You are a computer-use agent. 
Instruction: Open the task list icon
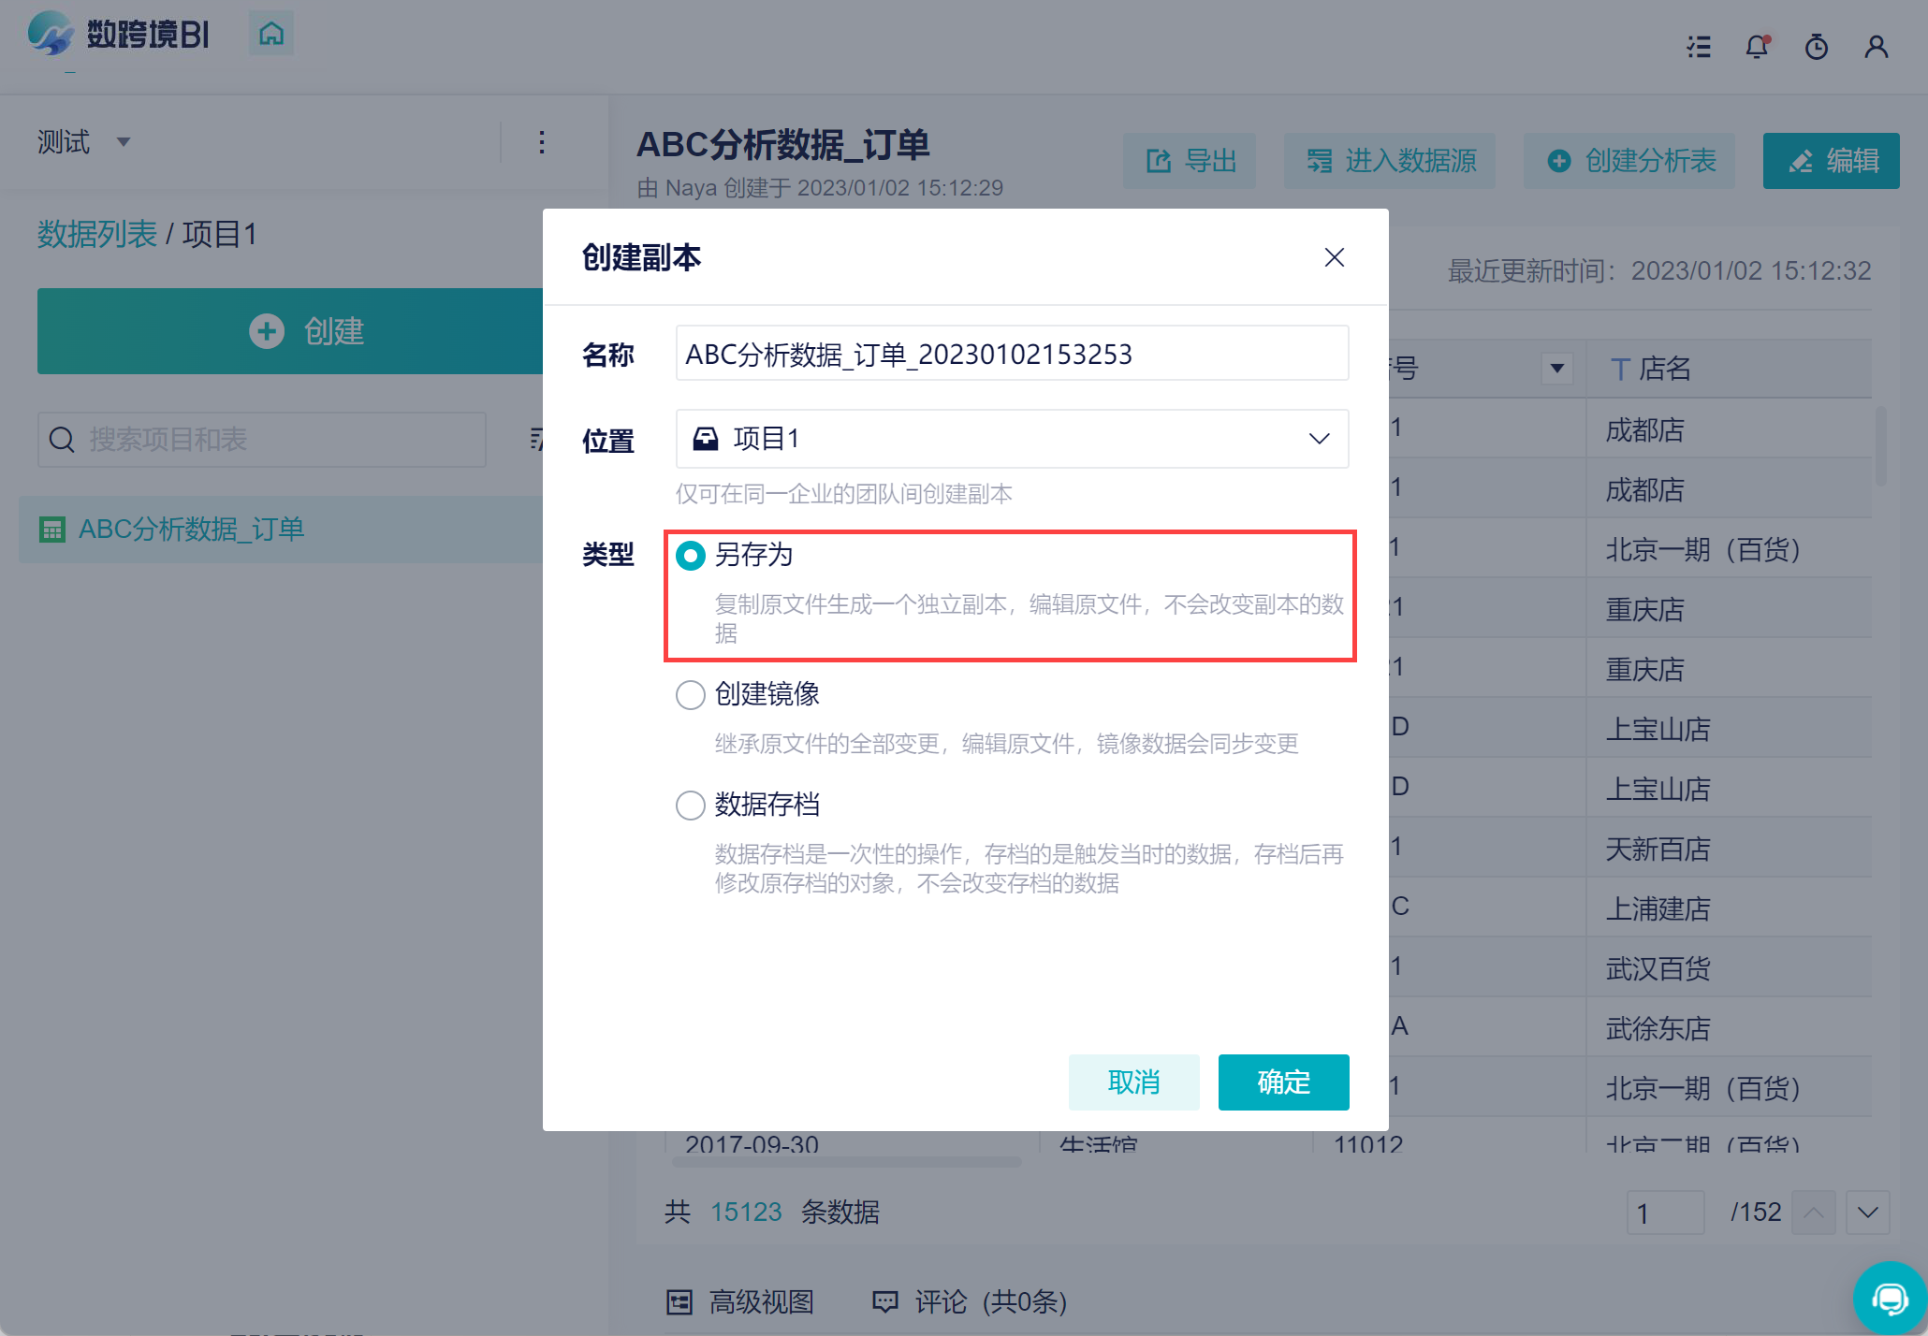coord(1699,47)
